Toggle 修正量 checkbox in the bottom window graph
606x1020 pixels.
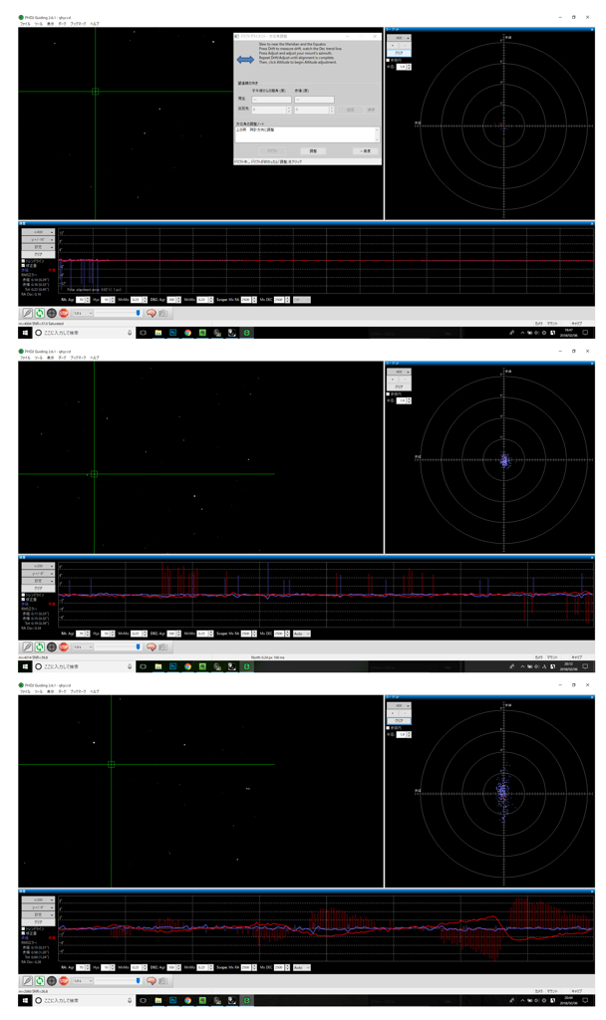click(24, 933)
